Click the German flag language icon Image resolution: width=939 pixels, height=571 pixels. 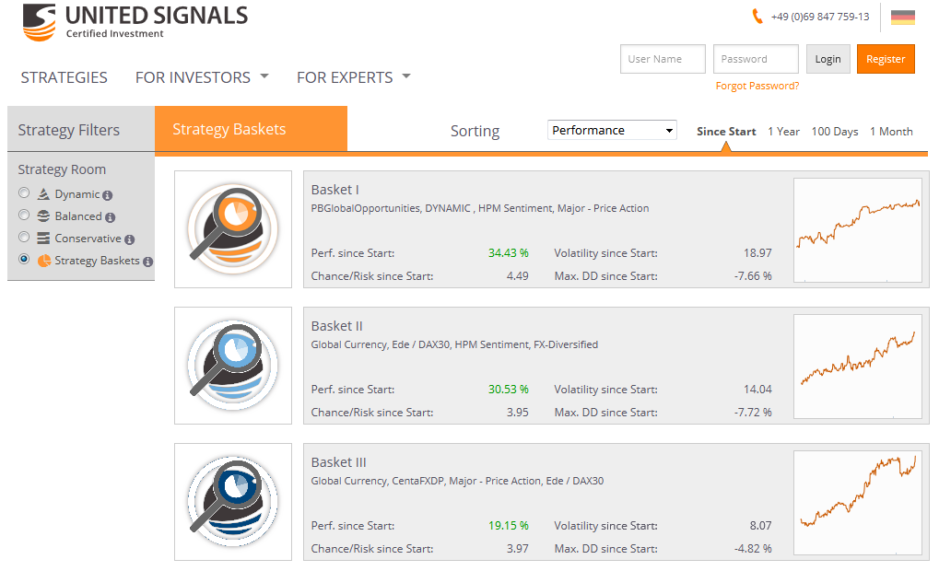[x=902, y=17]
